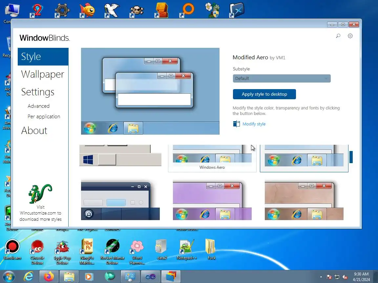Visit Wincustomize.com to download more styles
The width and height of the screenshot is (378, 283).
(x=40, y=213)
